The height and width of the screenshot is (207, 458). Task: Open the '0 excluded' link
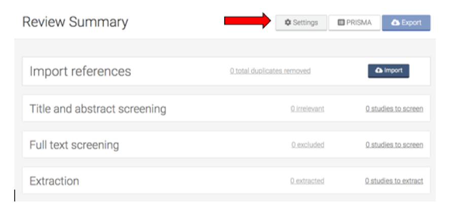(307, 145)
